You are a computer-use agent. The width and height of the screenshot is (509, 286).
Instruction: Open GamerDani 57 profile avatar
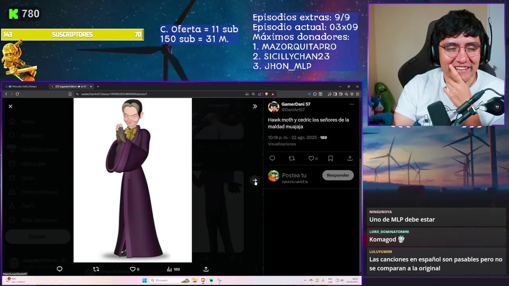coord(273,107)
